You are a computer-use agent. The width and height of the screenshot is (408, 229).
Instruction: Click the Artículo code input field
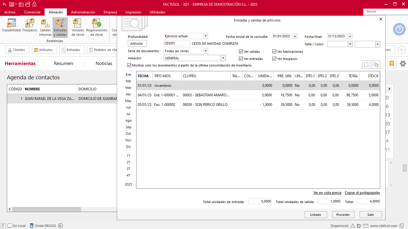[177, 44]
